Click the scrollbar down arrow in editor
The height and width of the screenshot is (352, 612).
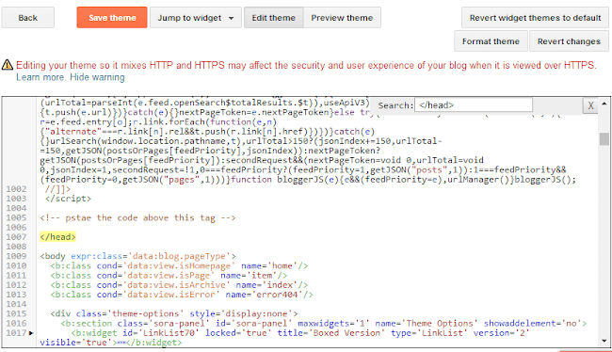[604, 341]
